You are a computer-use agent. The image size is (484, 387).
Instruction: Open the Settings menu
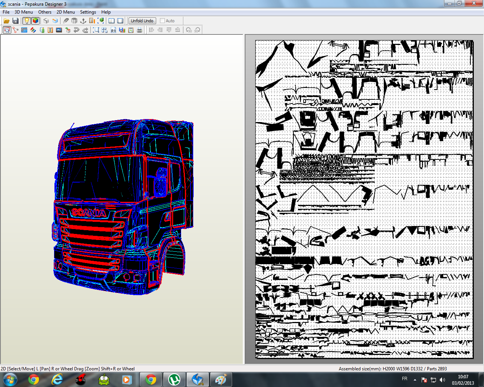88,12
